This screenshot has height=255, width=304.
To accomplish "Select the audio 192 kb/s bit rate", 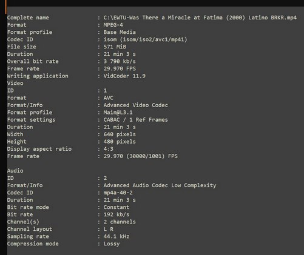I will click(x=117, y=214).
